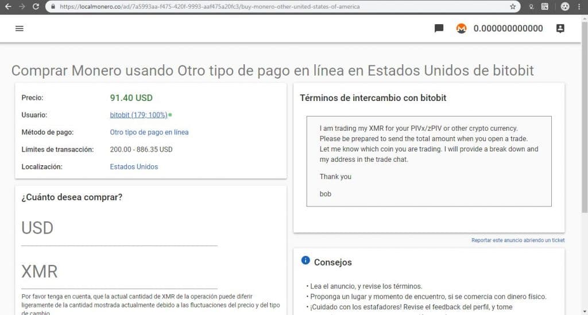The width and height of the screenshot is (588, 315).
Task: Open the hamburger navigation menu
Action: [x=19, y=29]
